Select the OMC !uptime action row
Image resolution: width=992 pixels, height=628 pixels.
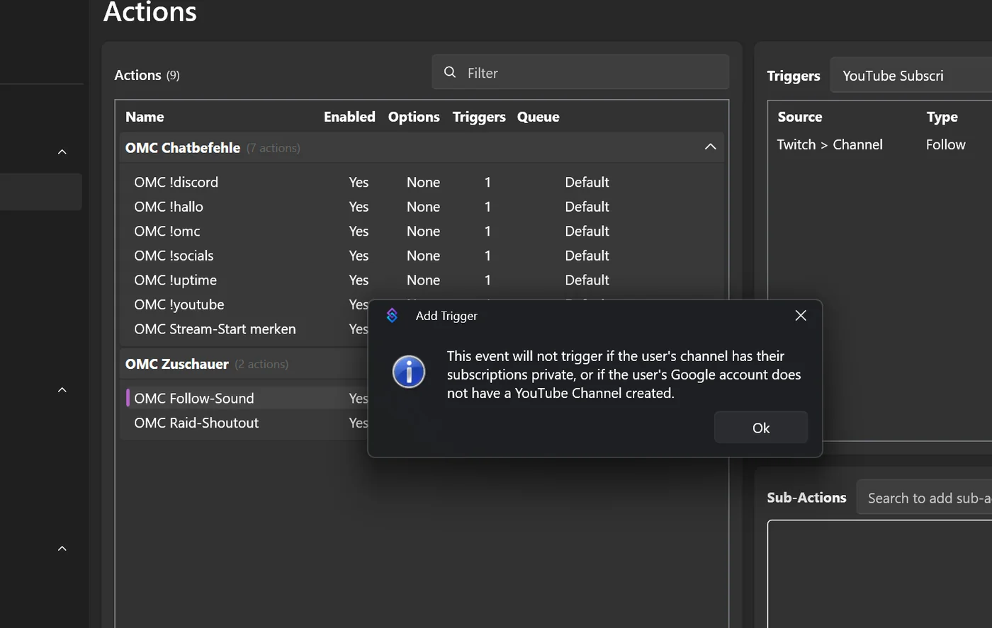422,280
